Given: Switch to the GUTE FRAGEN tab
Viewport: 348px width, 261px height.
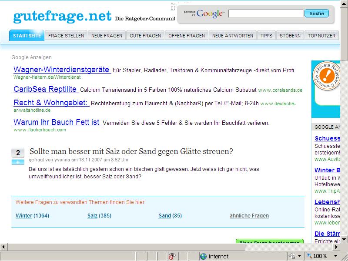Looking at the screenshot, I should [145, 36].
